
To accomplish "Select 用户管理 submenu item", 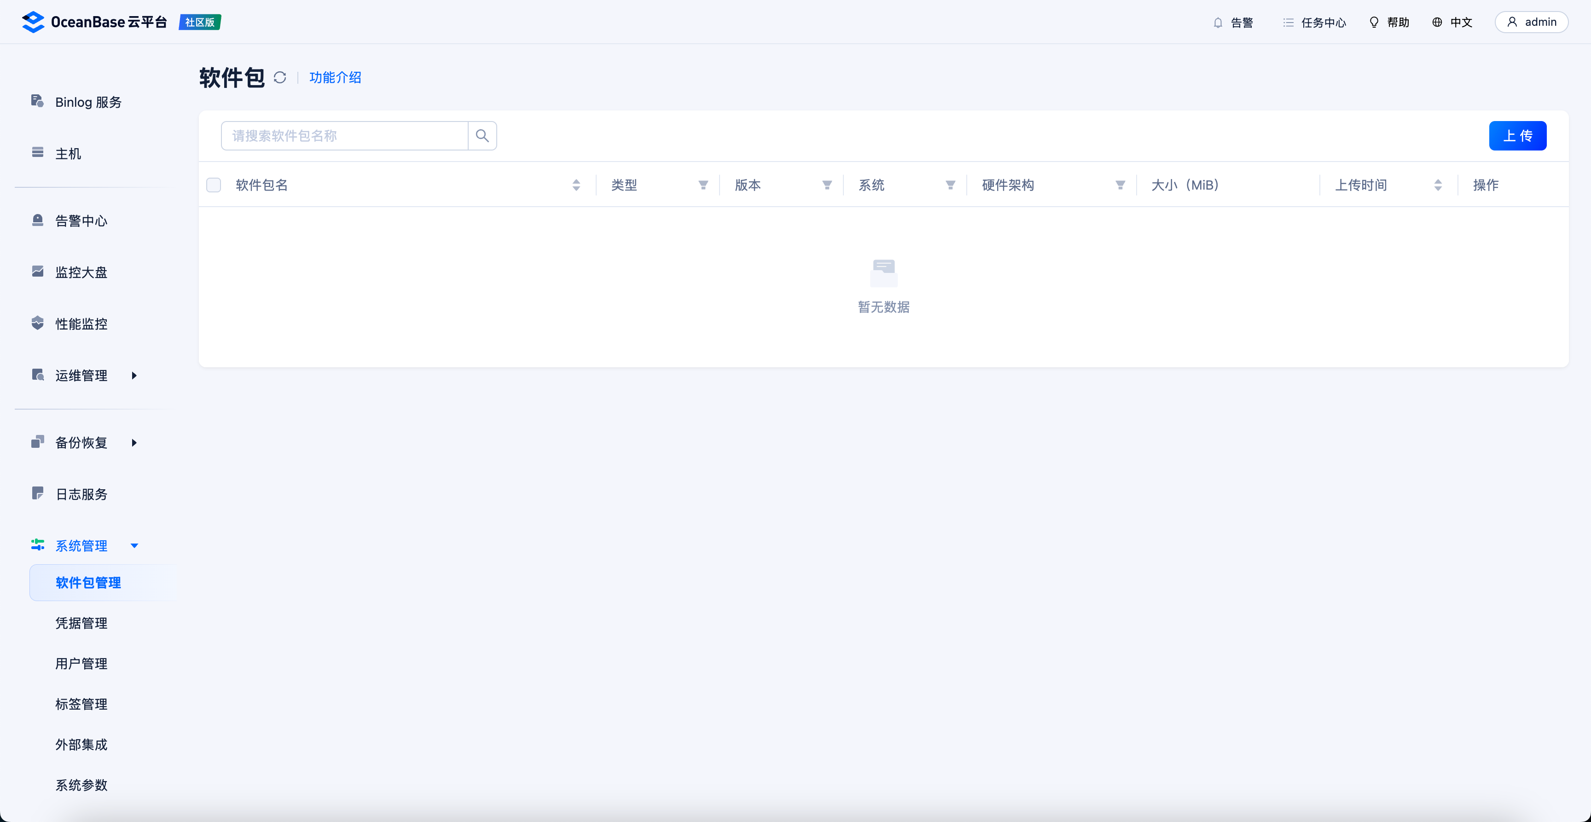I will pos(81,663).
